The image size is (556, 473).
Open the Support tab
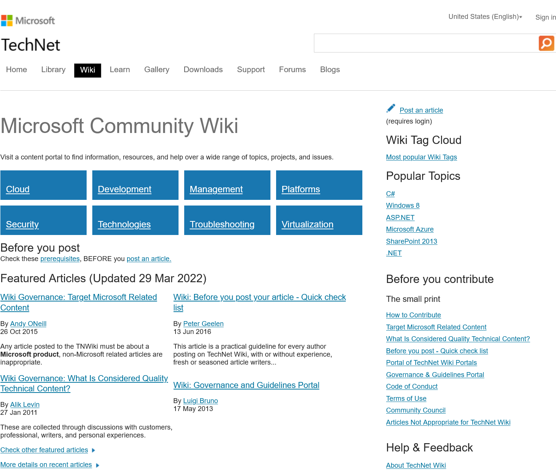point(251,70)
